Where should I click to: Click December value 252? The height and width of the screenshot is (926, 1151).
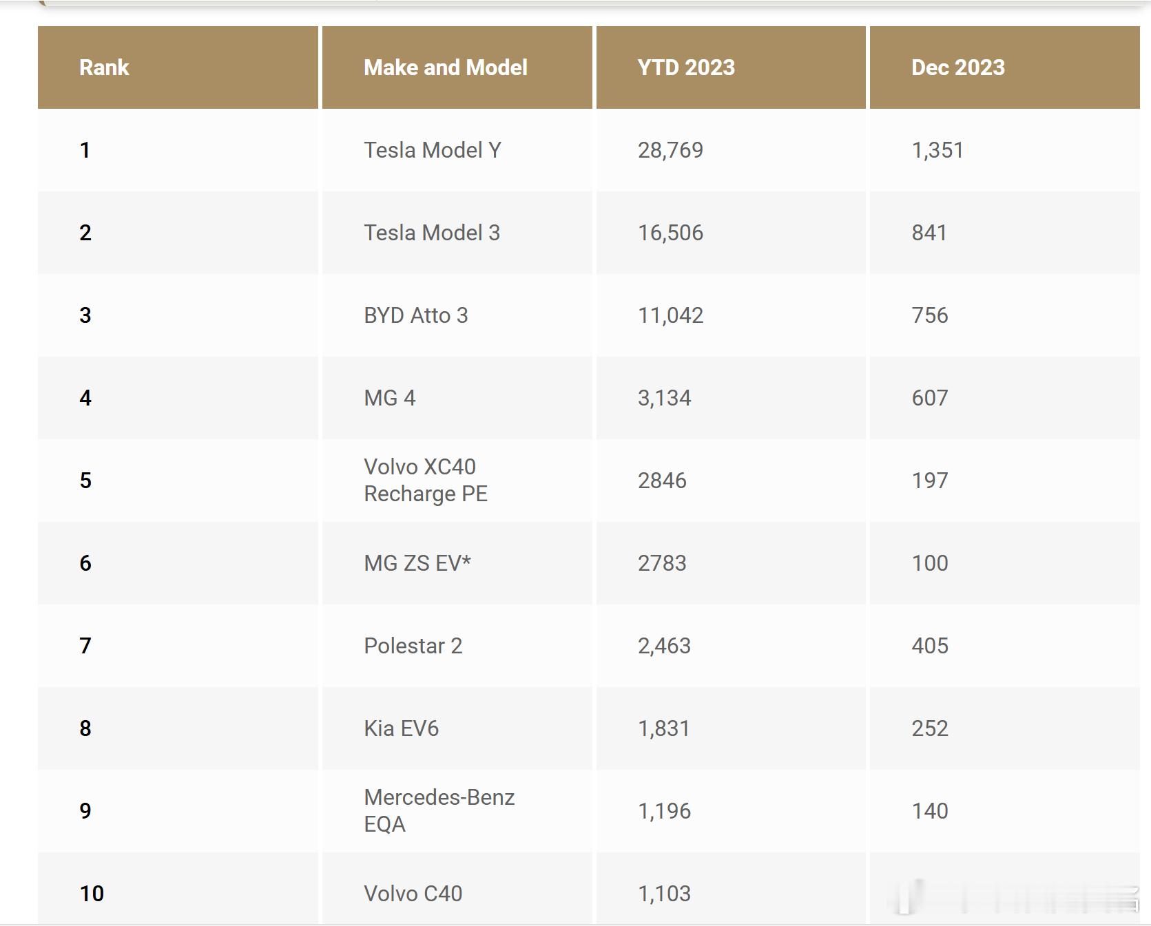pos(930,728)
